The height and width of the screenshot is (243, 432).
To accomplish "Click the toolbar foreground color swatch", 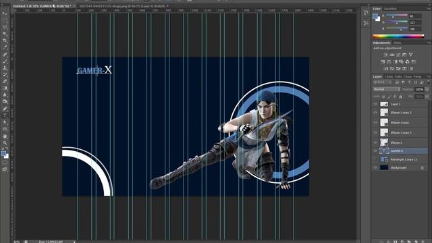I will click(x=3, y=154).
